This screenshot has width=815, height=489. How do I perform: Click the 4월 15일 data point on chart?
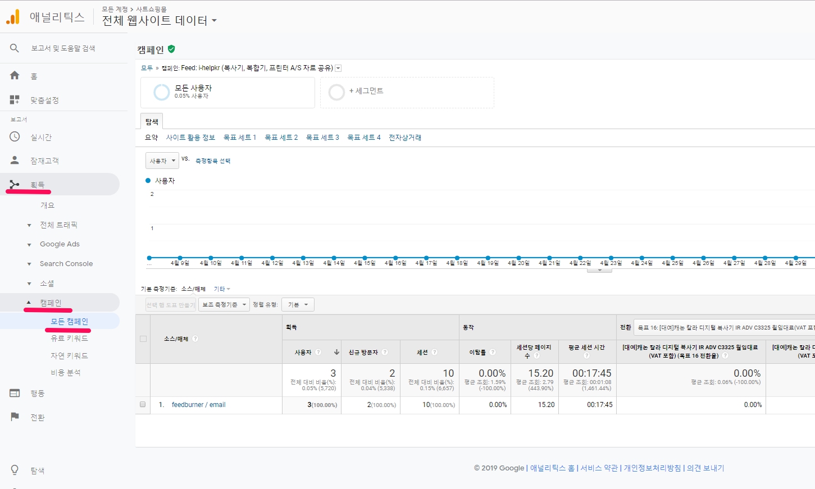coord(365,258)
